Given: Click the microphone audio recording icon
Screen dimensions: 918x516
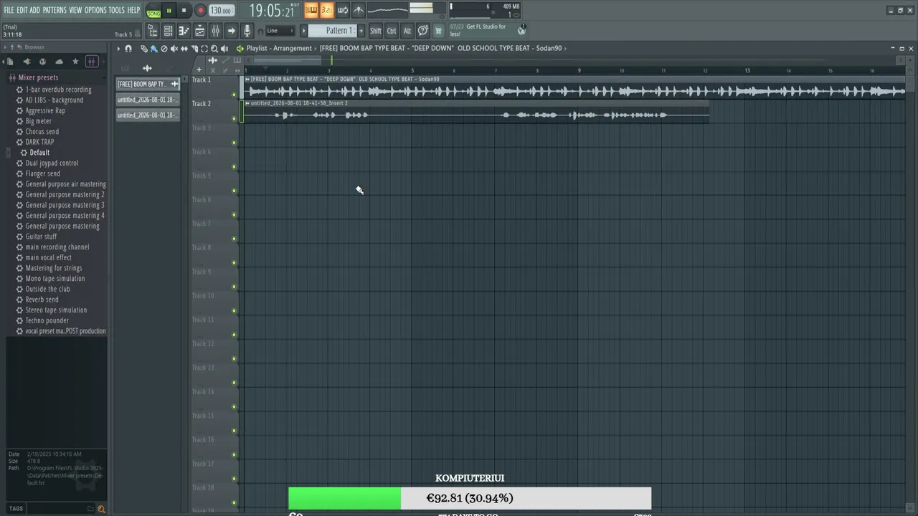Looking at the screenshot, I should pos(247,31).
